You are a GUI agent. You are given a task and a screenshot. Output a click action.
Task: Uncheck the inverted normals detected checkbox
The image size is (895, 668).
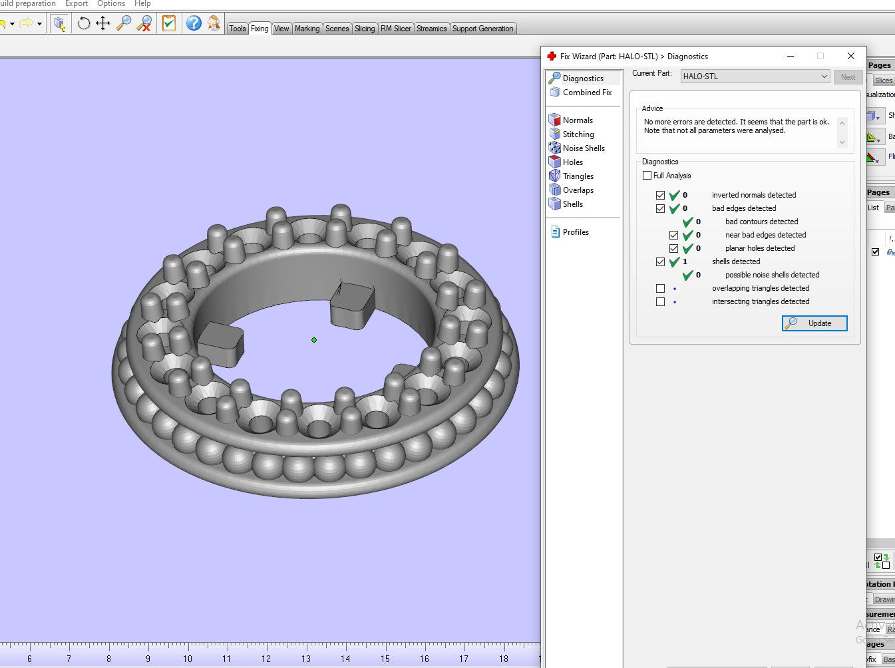660,195
